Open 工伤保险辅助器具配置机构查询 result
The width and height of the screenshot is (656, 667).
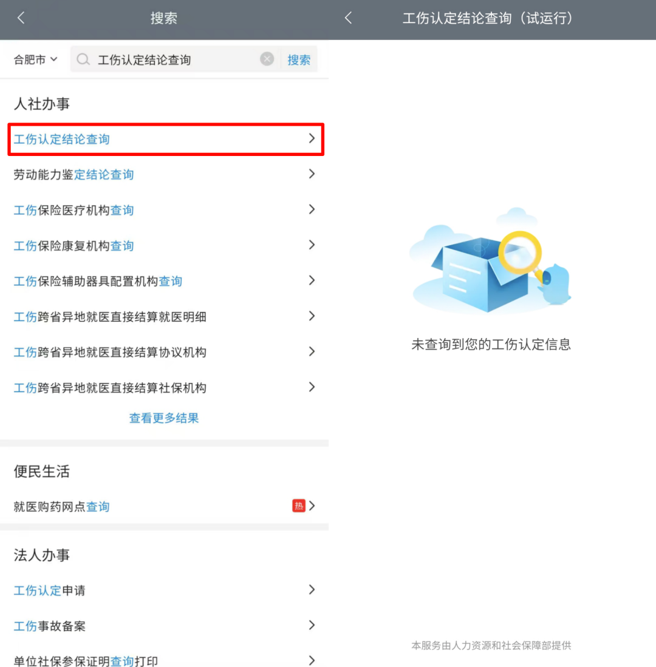tap(165, 281)
